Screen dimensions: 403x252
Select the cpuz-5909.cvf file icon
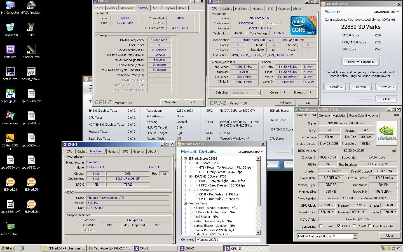[31, 118]
